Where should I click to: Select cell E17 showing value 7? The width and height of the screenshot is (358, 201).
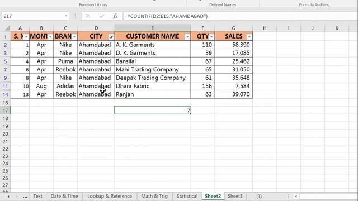pos(153,111)
